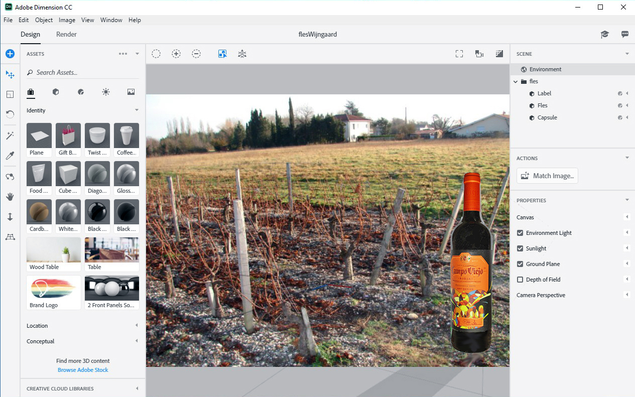
Task: Open the camera bookmarks icon
Action: pos(479,54)
